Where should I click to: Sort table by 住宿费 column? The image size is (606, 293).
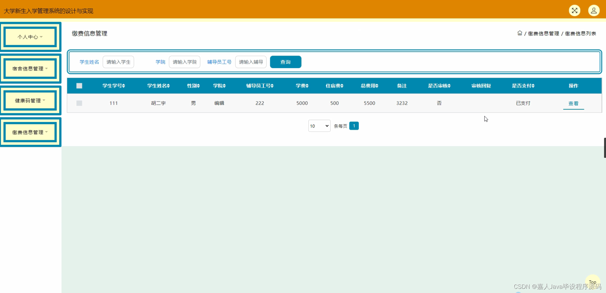tap(334, 86)
